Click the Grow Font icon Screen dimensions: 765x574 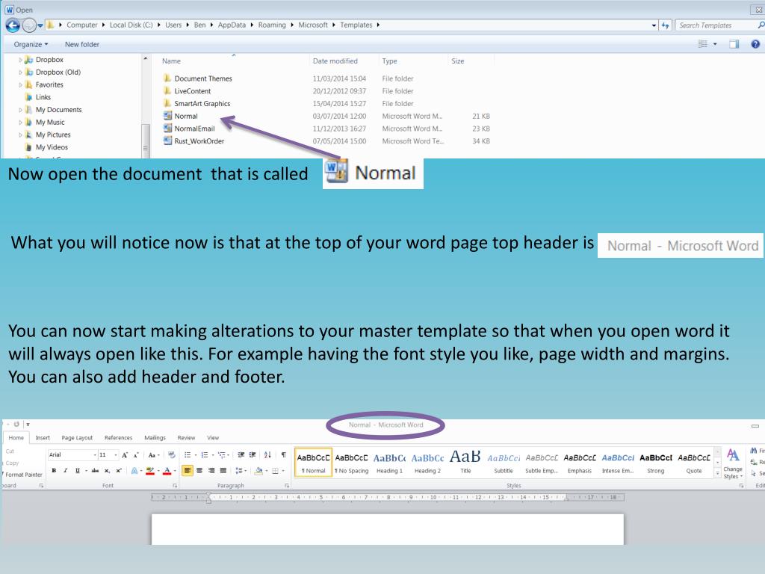125,455
